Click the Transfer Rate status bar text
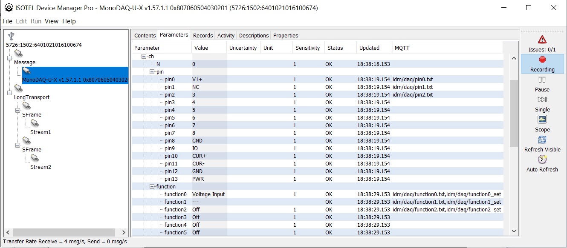 65,242
